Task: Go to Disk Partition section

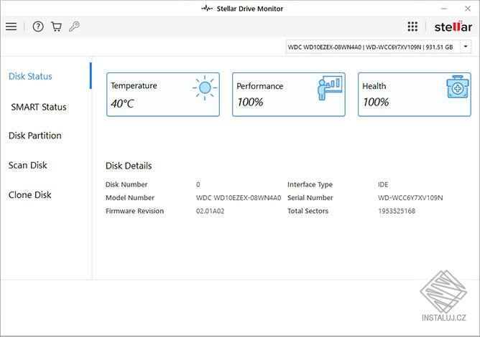Action: coord(35,136)
